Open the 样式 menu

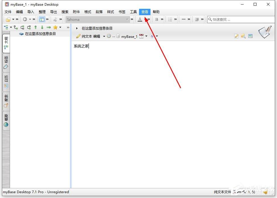point(111,12)
